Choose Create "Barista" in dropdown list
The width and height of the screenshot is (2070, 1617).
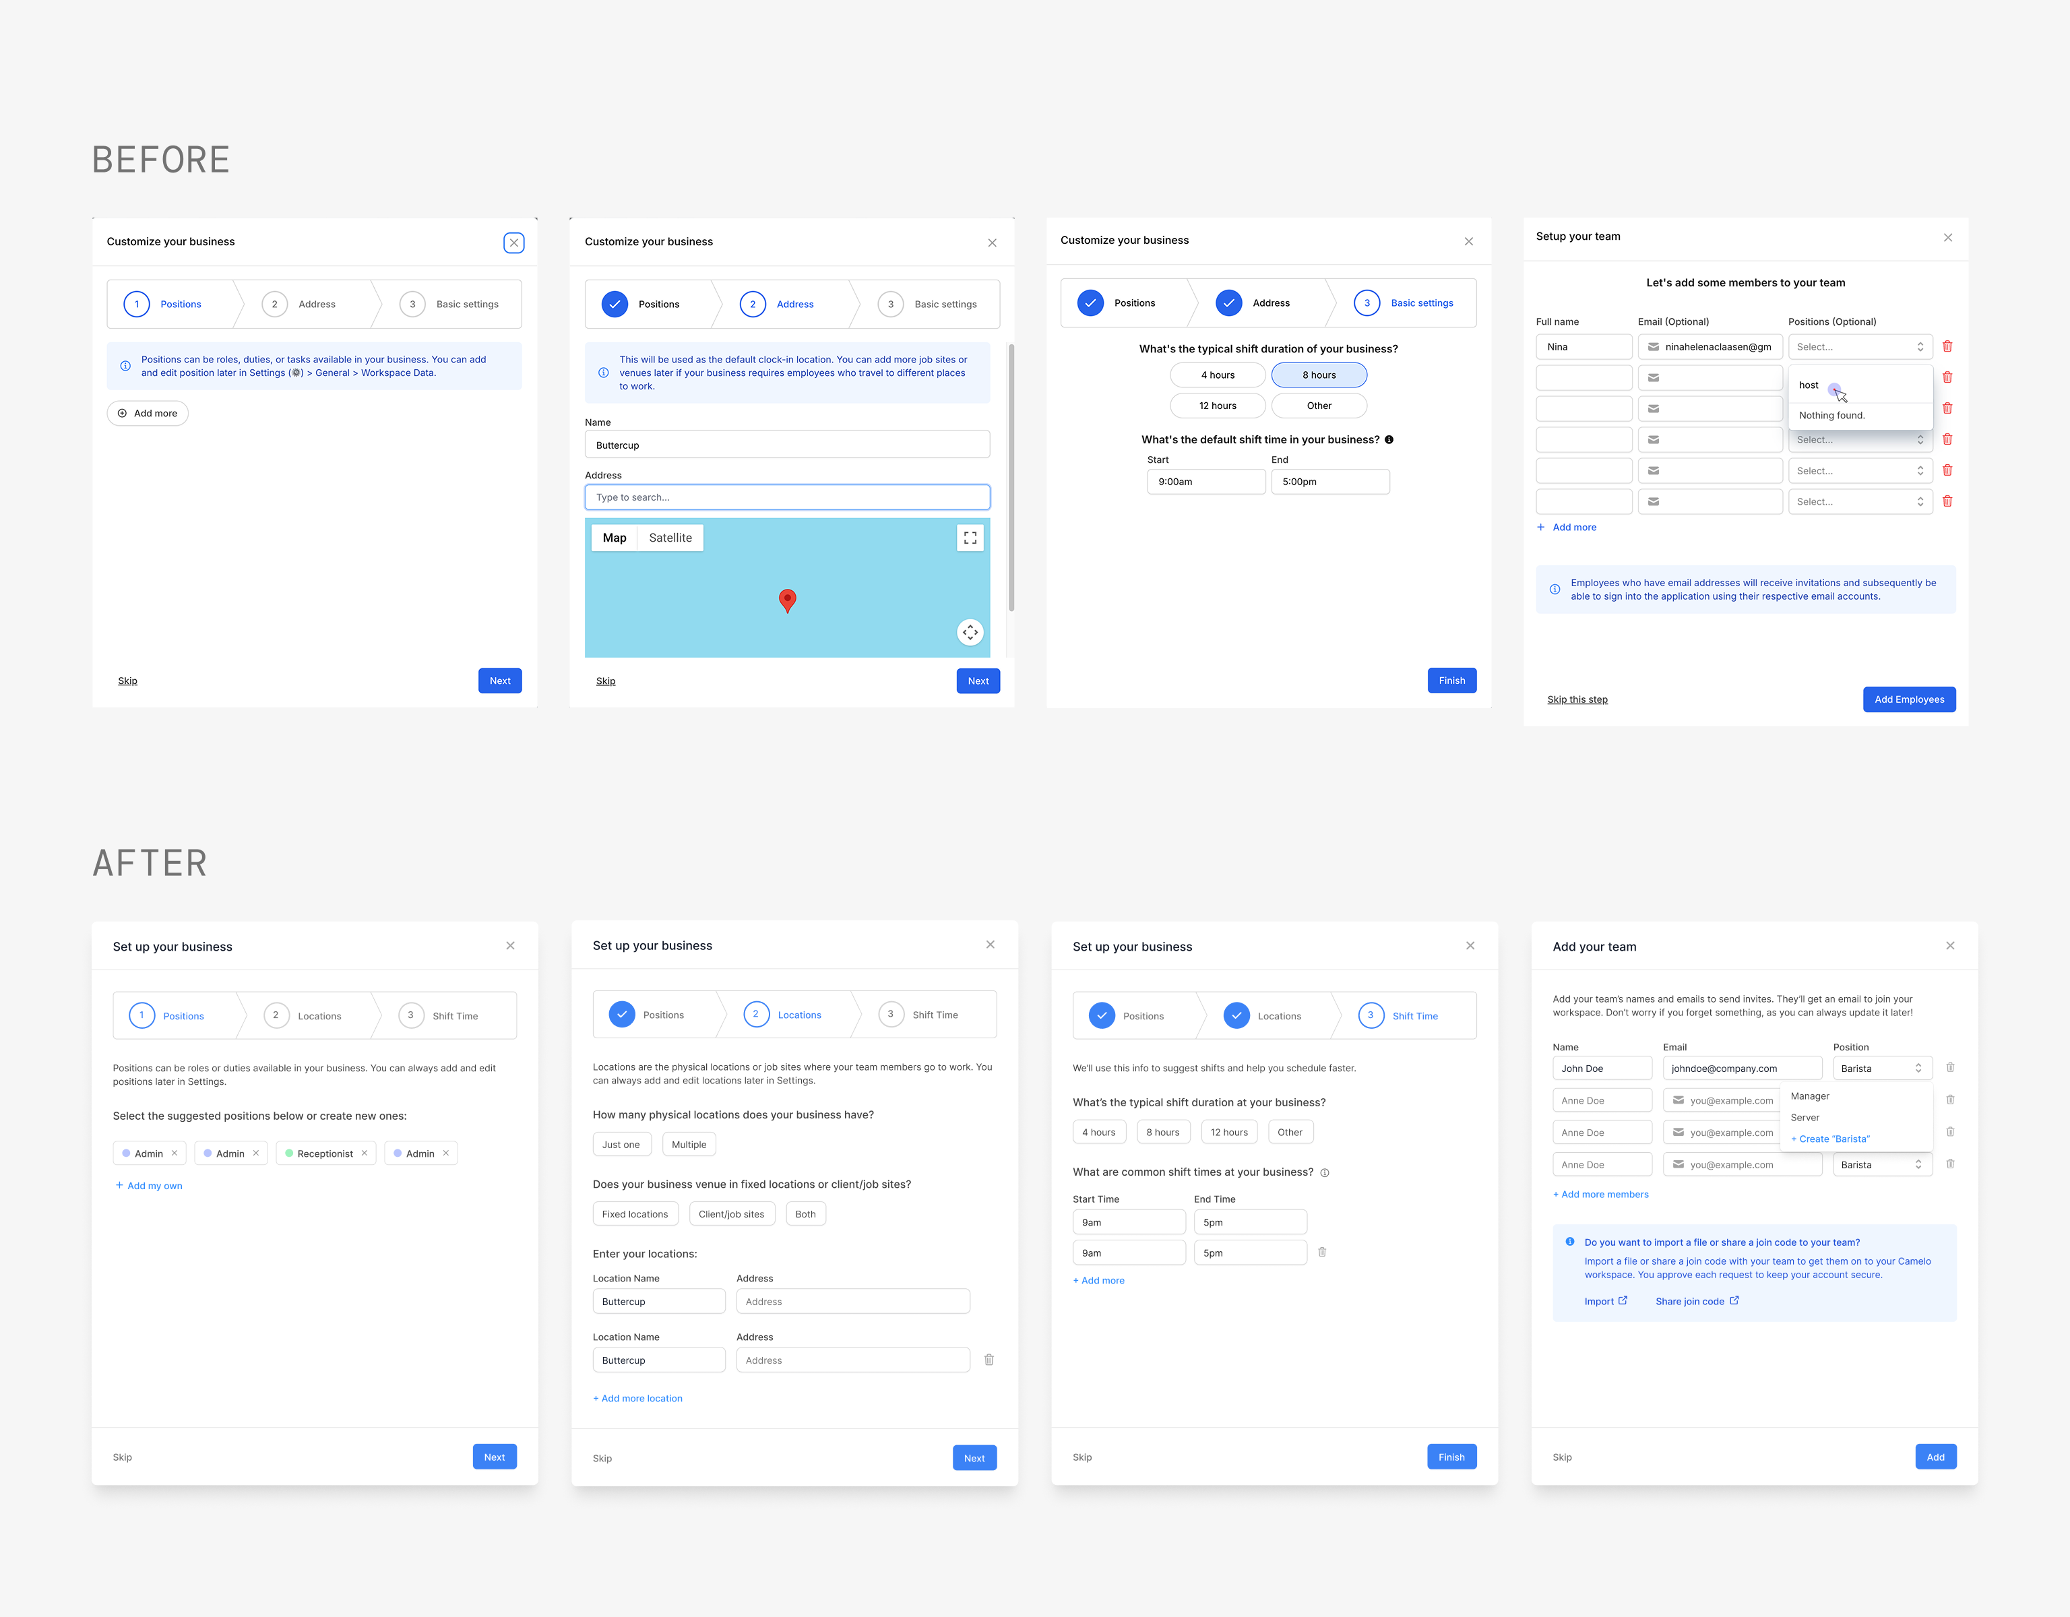(1830, 1139)
